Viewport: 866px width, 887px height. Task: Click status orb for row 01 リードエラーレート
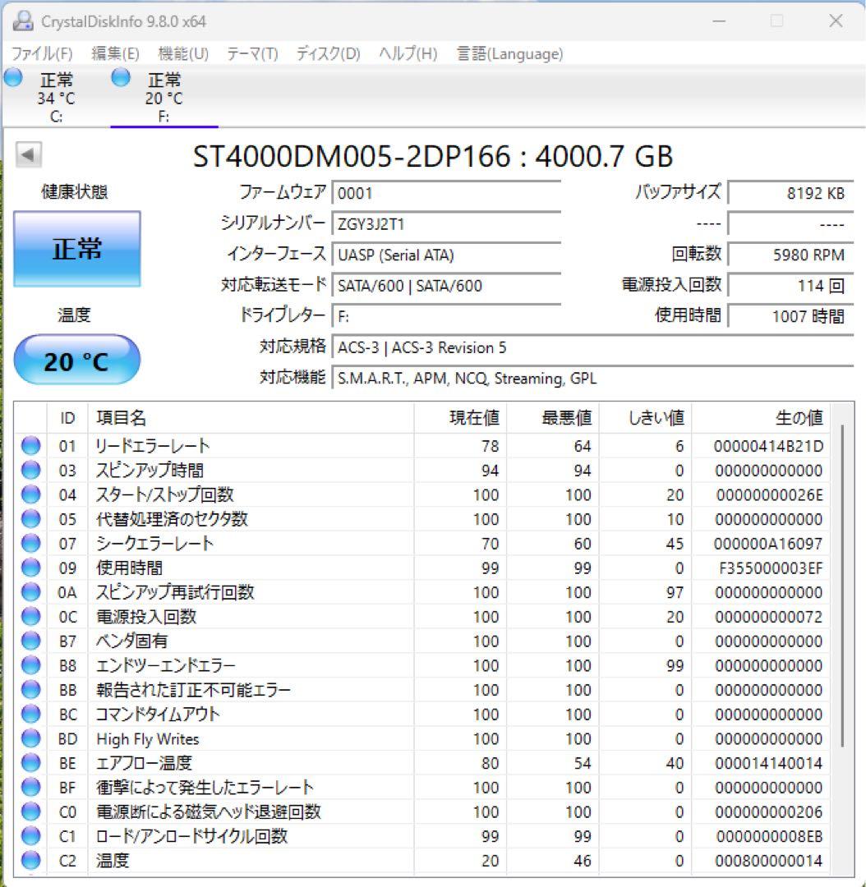pyautogui.click(x=31, y=446)
